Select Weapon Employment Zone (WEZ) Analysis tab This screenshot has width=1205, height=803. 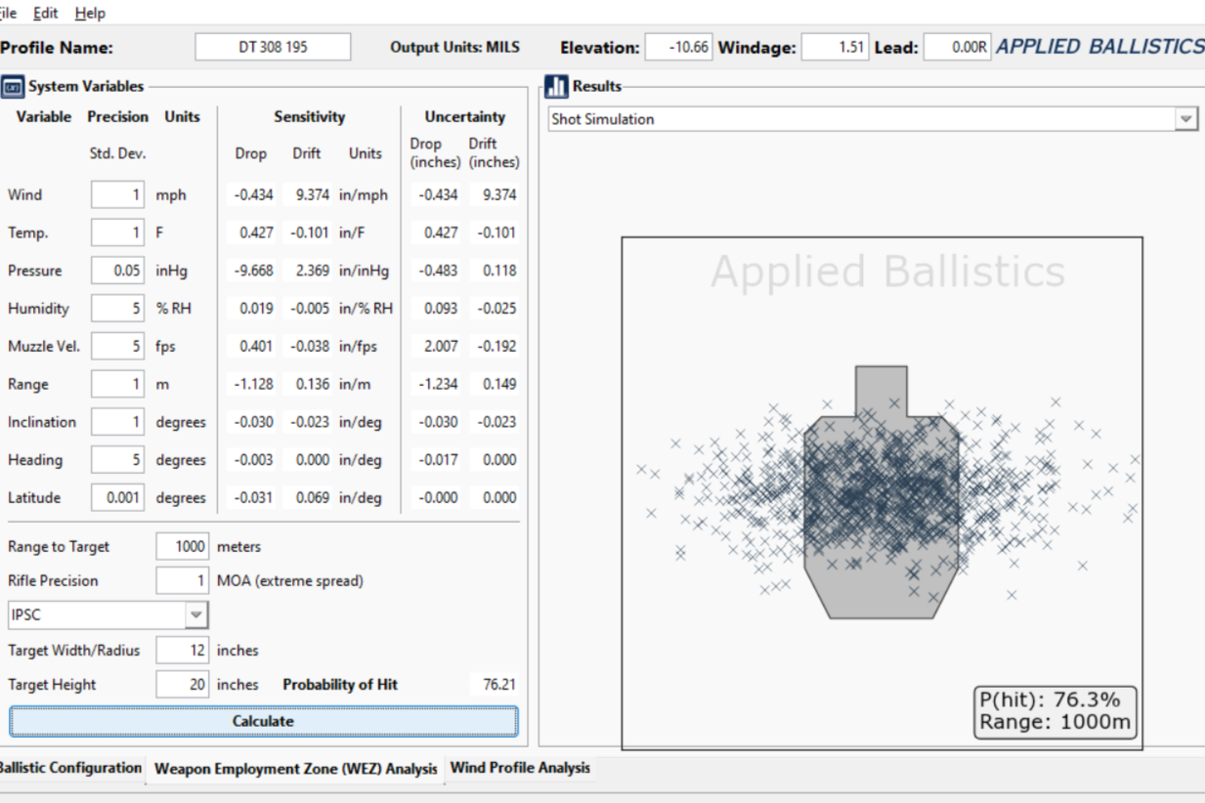[295, 769]
